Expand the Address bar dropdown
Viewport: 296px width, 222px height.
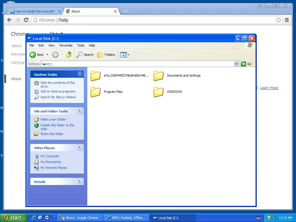click(x=236, y=64)
